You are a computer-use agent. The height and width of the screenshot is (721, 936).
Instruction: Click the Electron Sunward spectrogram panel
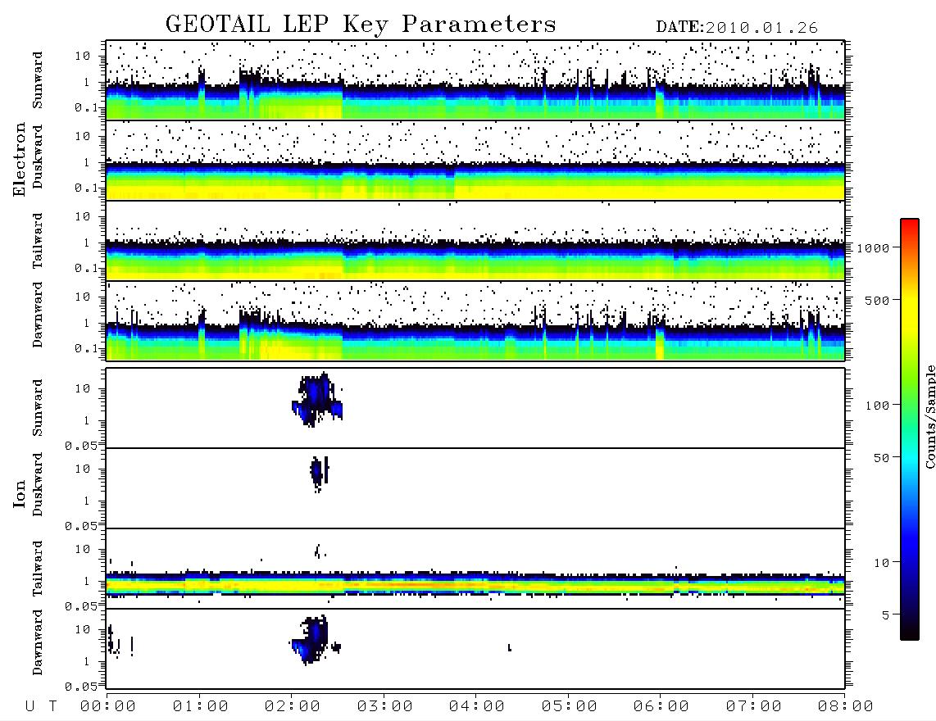[475, 80]
